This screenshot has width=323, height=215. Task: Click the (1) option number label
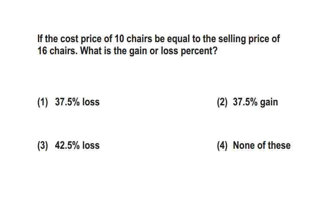click(x=43, y=102)
